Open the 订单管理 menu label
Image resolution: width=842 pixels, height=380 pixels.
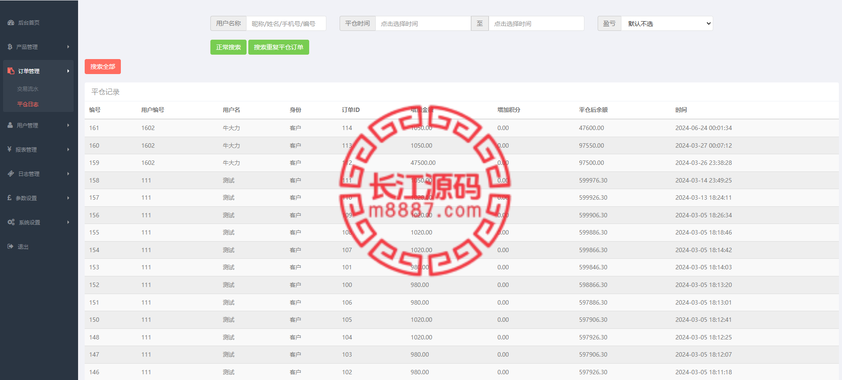(x=29, y=71)
